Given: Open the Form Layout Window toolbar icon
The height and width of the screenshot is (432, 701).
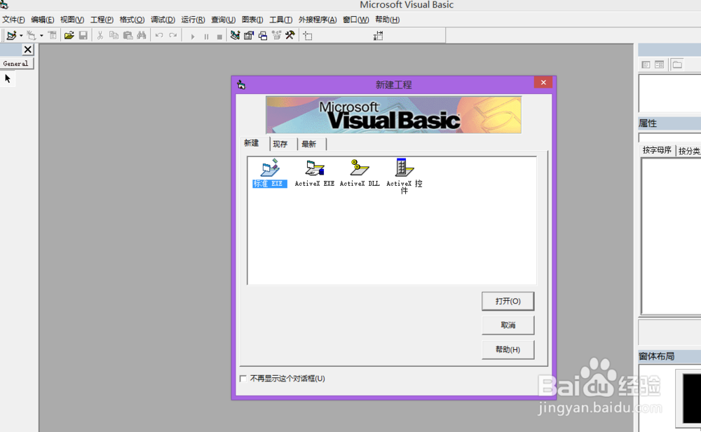Looking at the screenshot, I should point(263,35).
